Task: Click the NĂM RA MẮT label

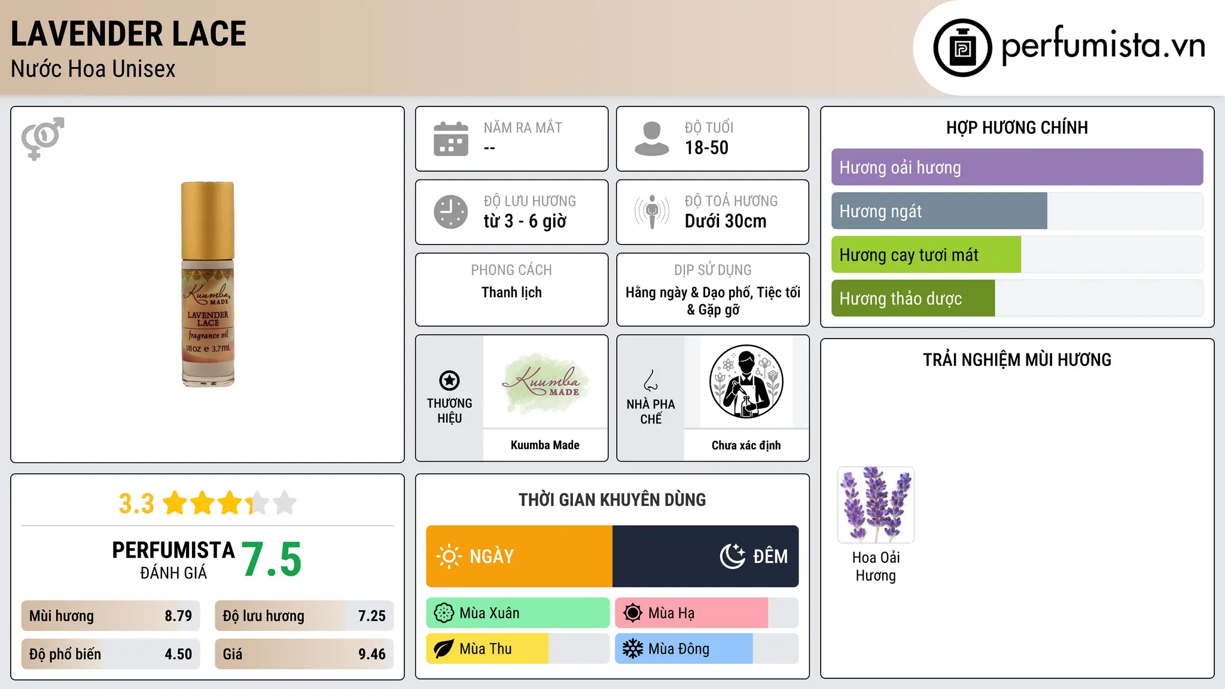Action: [523, 127]
